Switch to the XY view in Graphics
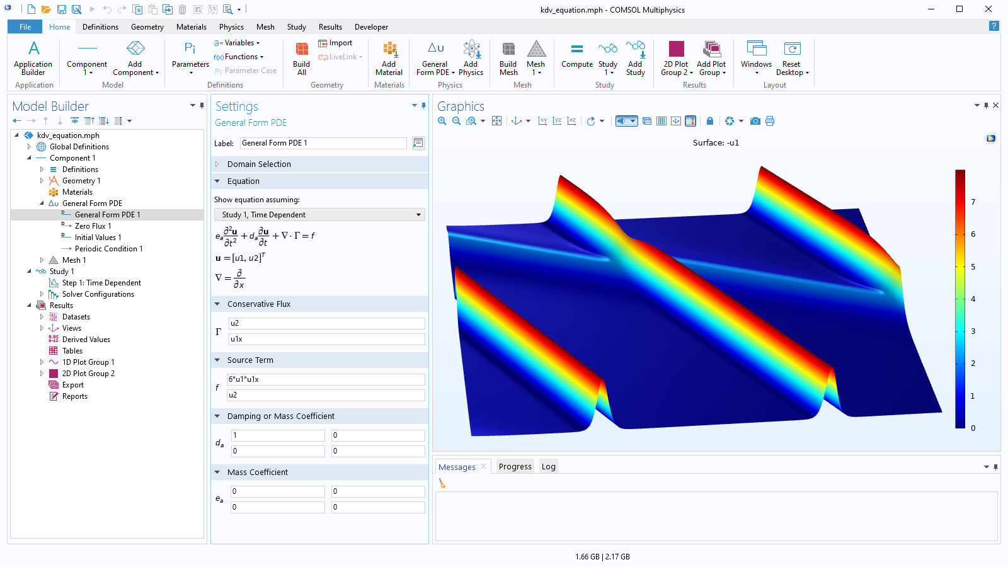1008x567 pixels. click(x=542, y=121)
